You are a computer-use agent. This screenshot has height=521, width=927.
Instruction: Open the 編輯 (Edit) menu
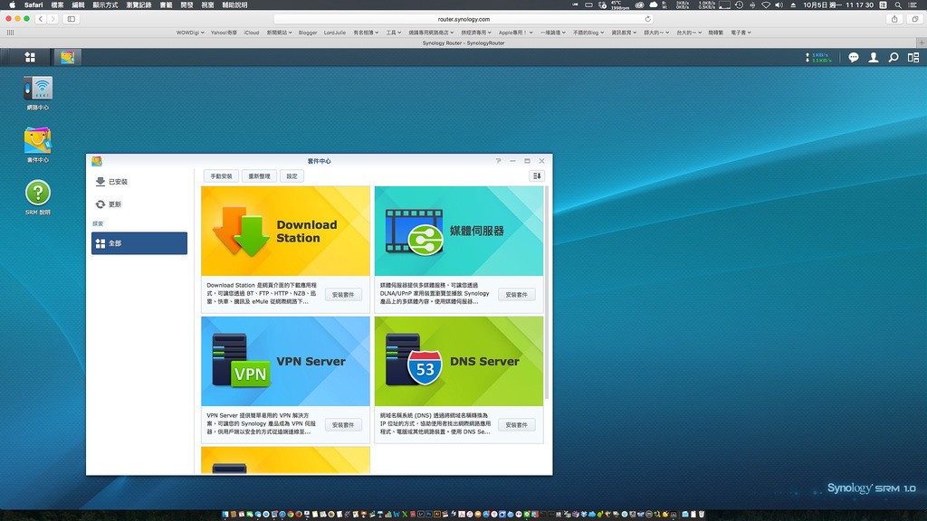pyautogui.click(x=78, y=5)
